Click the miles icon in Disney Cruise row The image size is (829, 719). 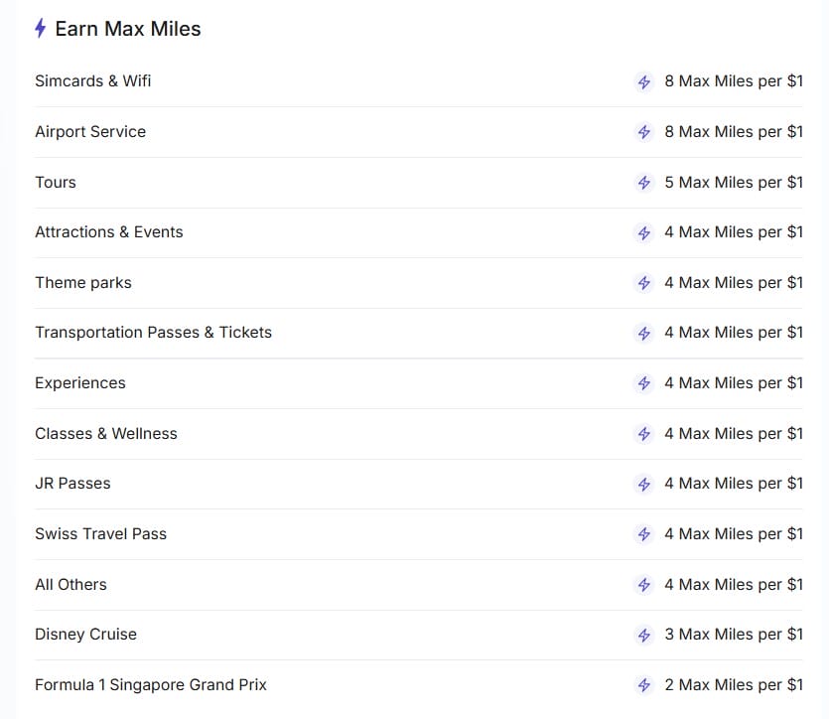click(643, 635)
